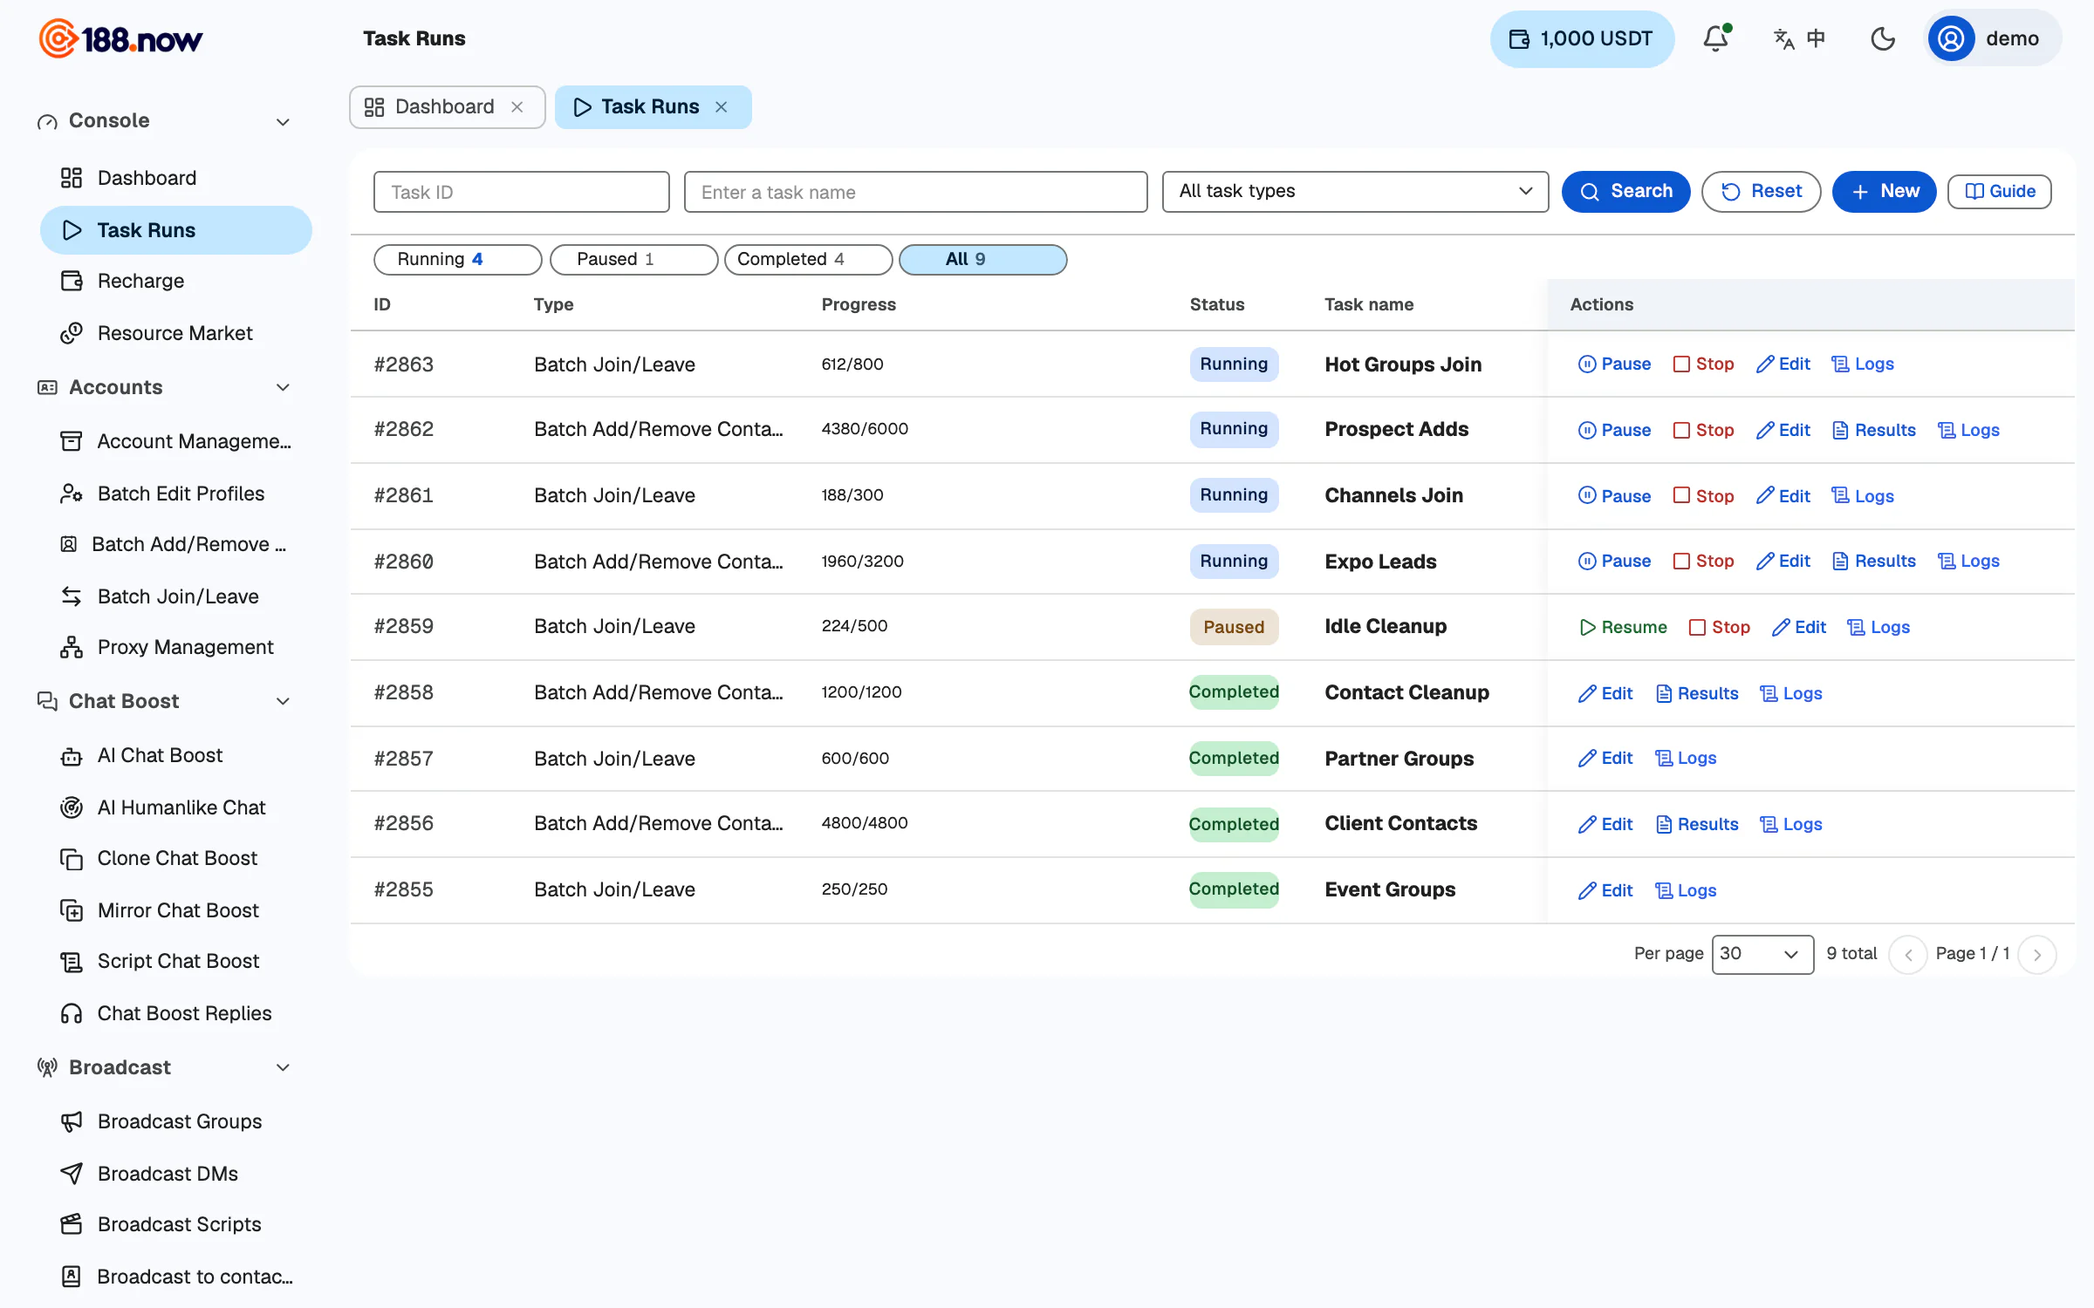Close the Task Runs tab
This screenshot has width=2094, height=1308.
722,106
